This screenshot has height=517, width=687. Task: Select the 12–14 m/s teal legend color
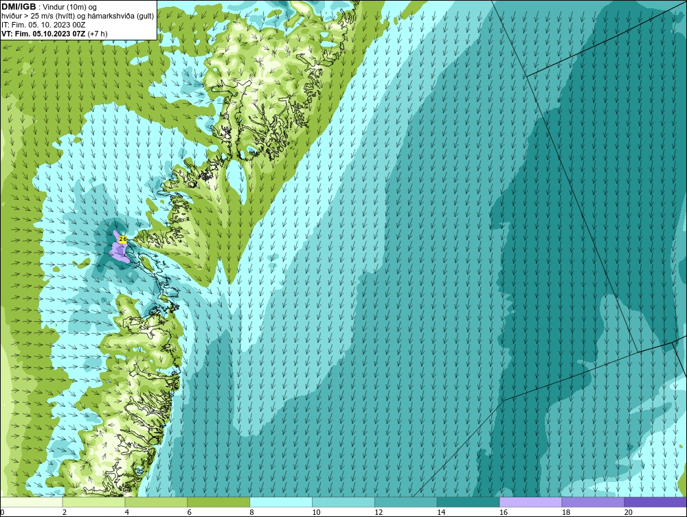point(406,502)
